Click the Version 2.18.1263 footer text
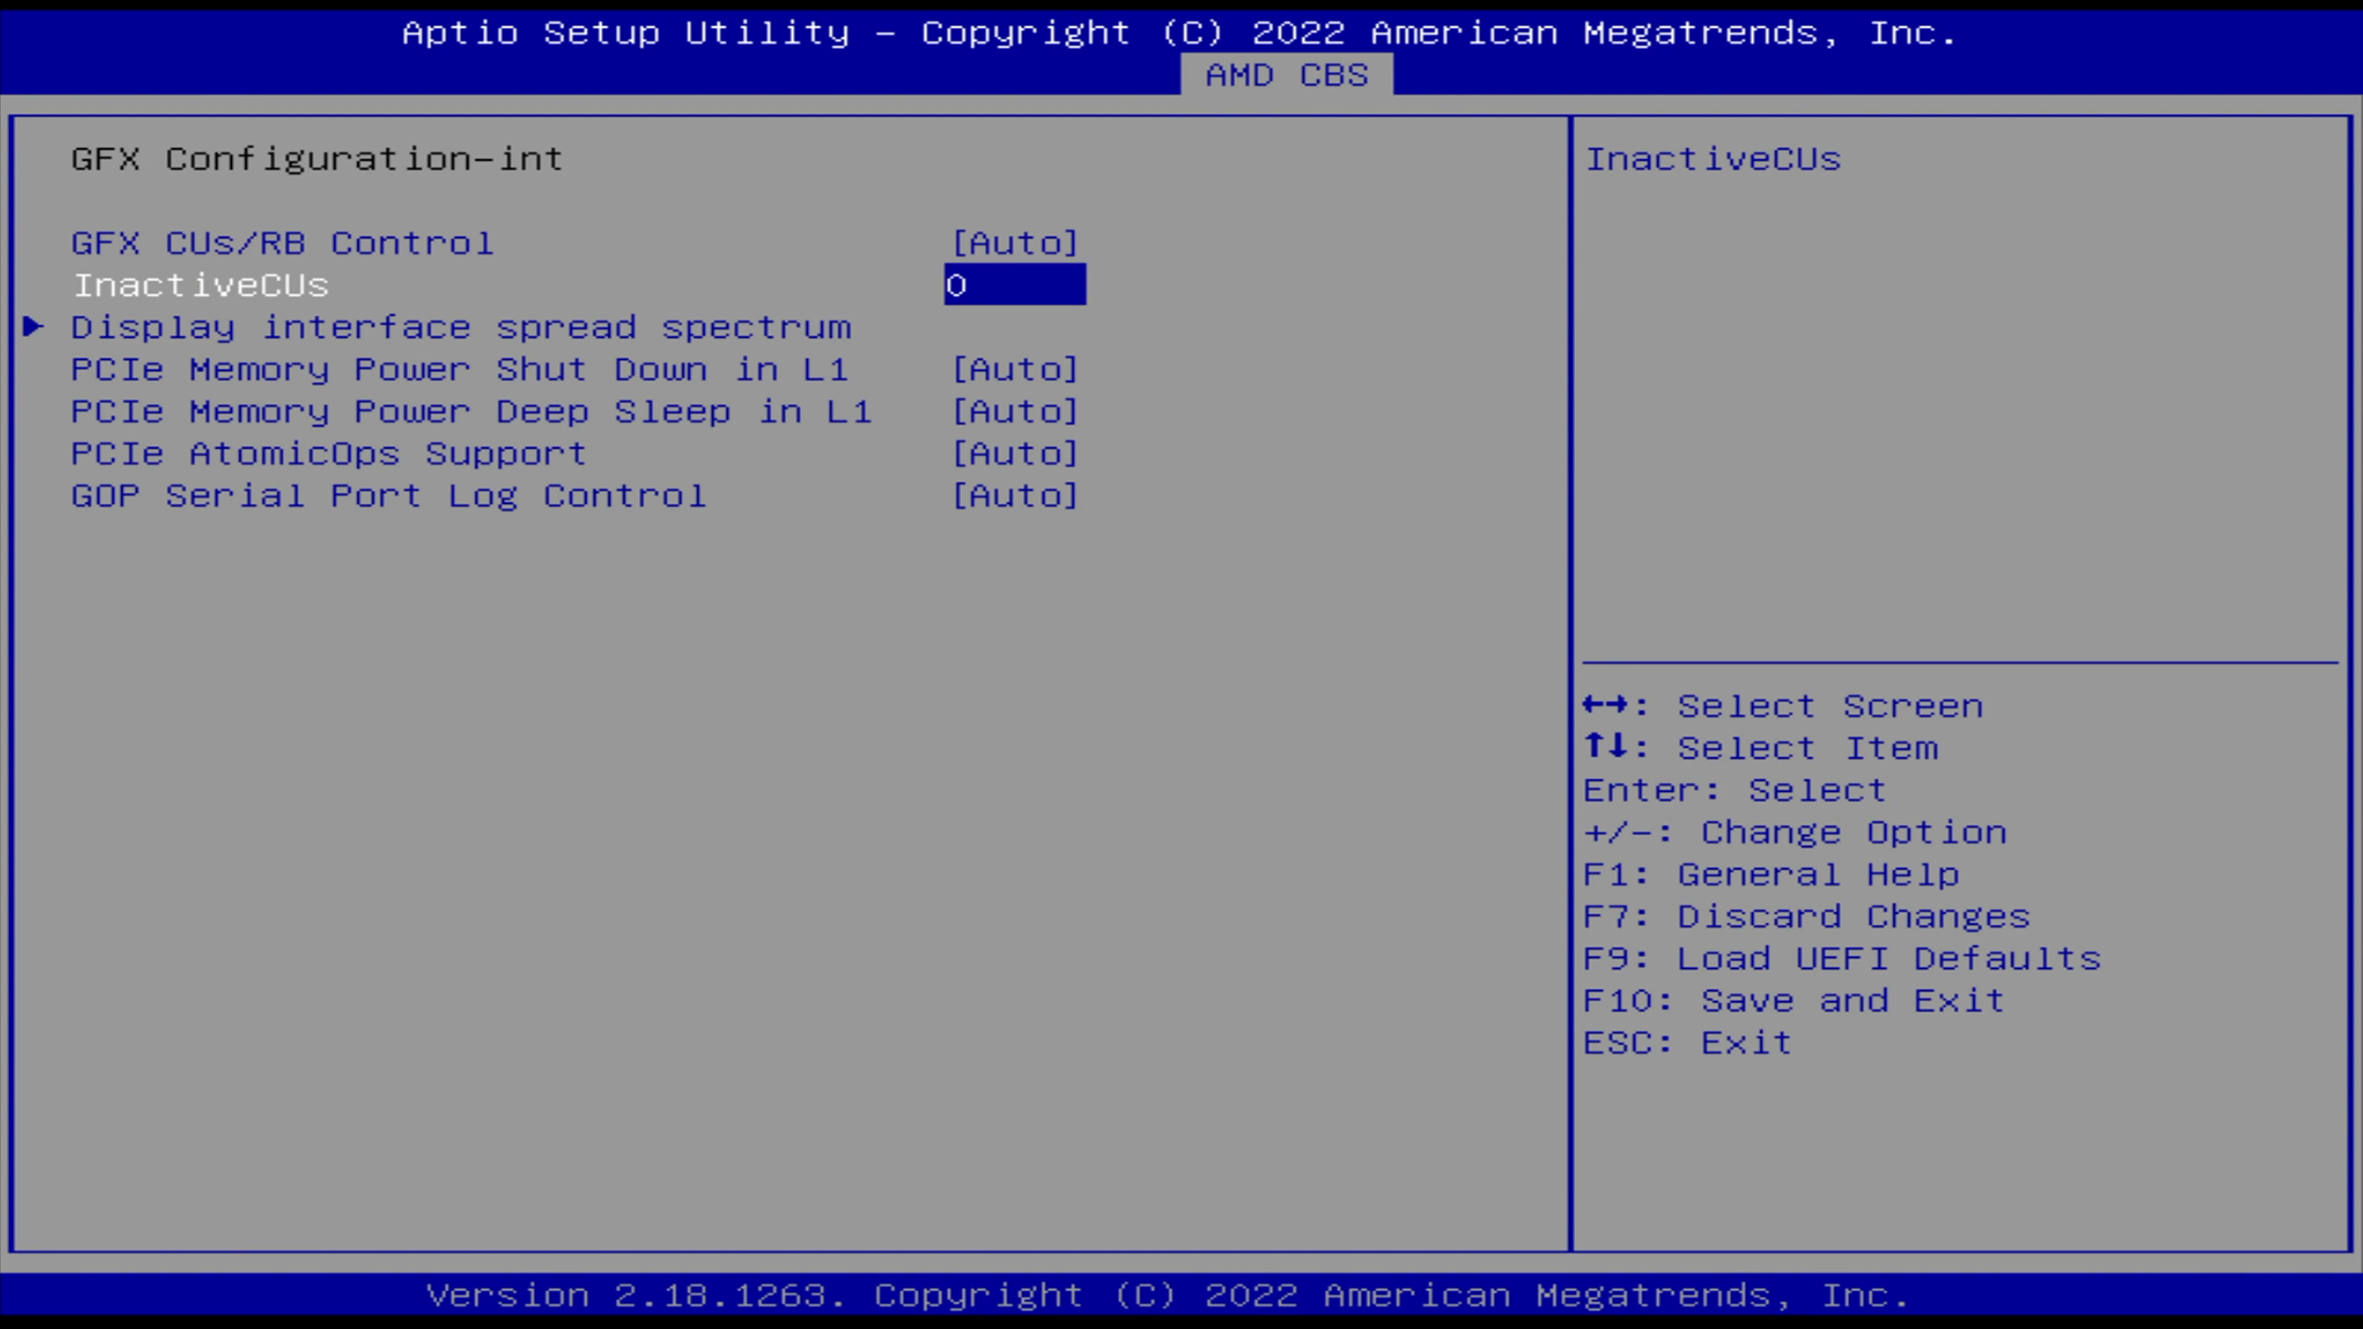2363x1329 pixels. [1168, 1295]
